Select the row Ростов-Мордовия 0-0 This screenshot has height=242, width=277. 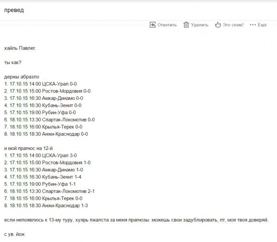(x=47, y=91)
